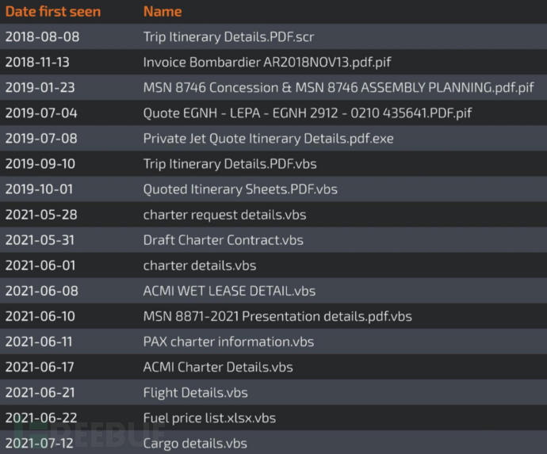Select Invoice Bombardier AR2018NOV13.pdf.pif row
This screenshot has height=454, width=547.
pos(254,63)
